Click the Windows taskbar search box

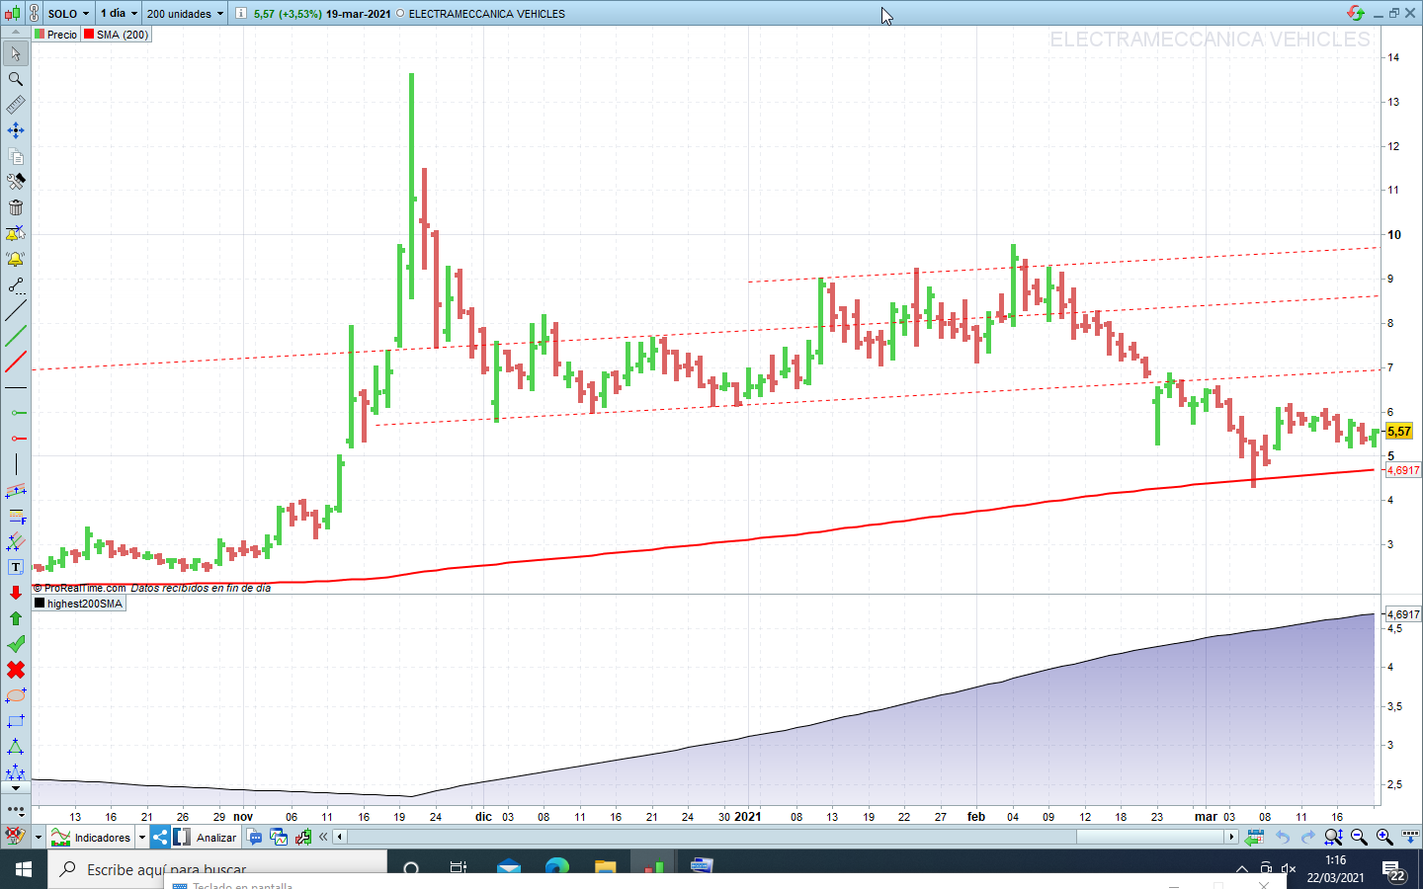(x=217, y=869)
